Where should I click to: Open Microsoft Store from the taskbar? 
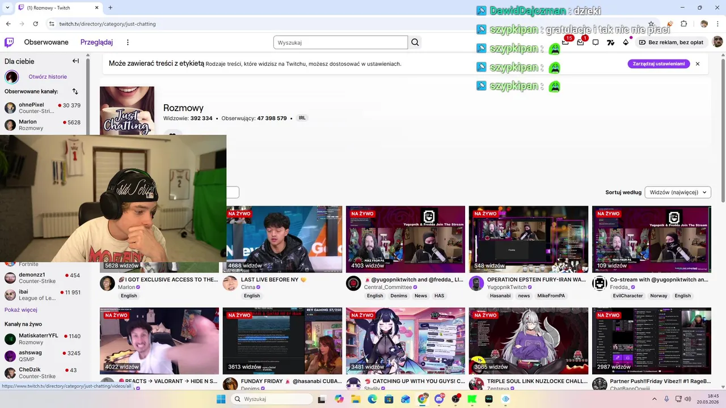pos(389,399)
